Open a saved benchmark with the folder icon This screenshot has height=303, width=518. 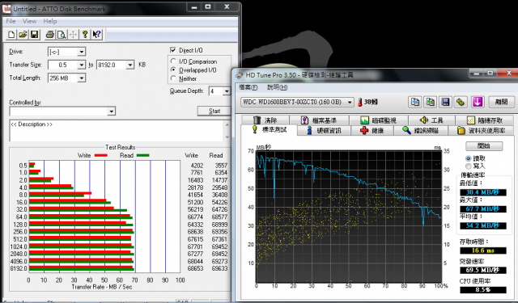23,34
